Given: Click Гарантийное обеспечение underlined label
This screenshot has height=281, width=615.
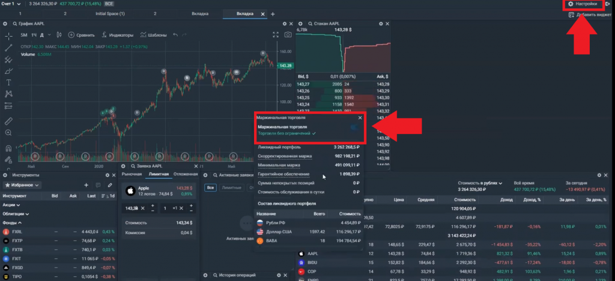Looking at the screenshot, I should click(x=283, y=174).
